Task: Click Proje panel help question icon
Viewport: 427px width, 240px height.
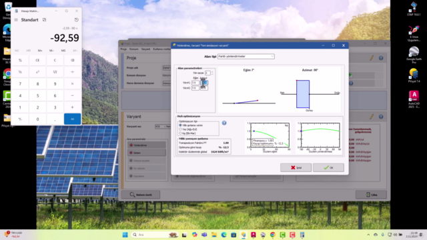Action: point(381,58)
